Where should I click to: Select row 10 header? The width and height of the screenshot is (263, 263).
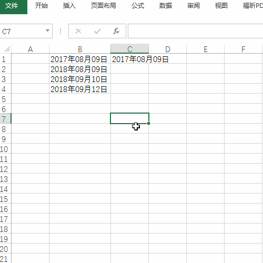tap(5, 149)
